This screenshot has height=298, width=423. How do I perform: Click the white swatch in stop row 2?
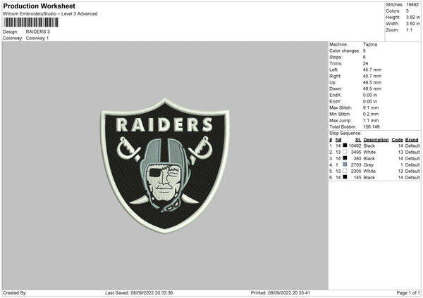click(345, 152)
